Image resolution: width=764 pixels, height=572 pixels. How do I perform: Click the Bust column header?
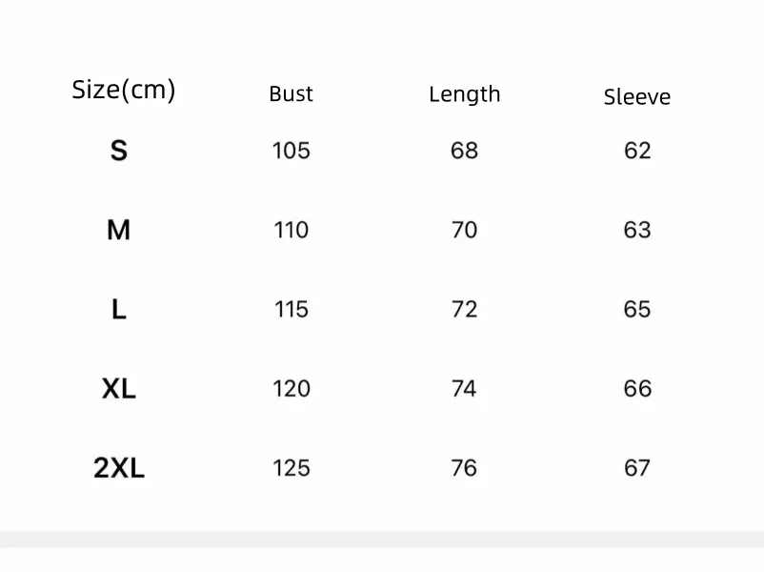(291, 93)
